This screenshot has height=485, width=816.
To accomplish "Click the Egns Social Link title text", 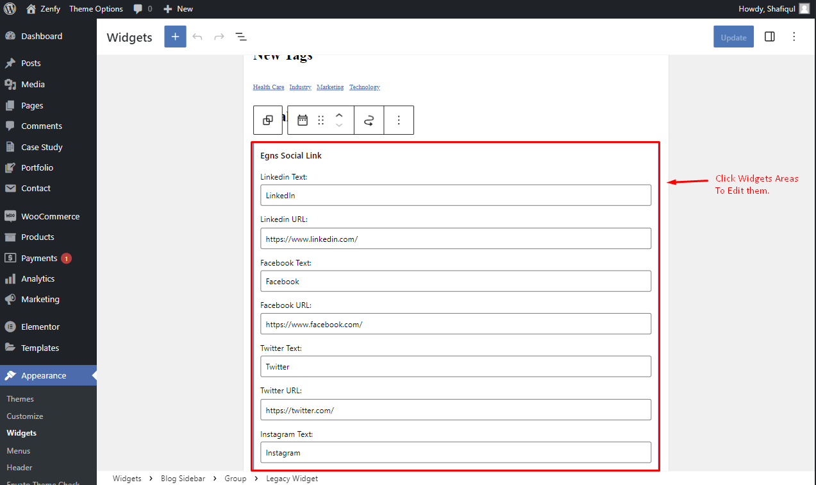I will pyautogui.click(x=291, y=156).
